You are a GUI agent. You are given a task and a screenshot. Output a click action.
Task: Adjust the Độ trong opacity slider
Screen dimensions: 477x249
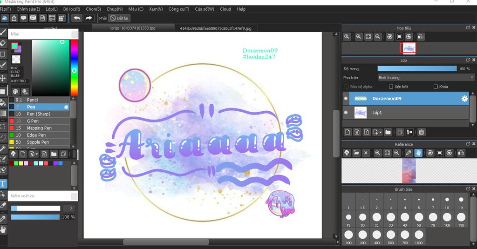pyautogui.click(x=417, y=69)
